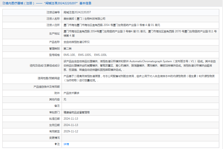Click the 生产地址 label
The height and width of the screenshot is (149, 223).
pos(54,34)
